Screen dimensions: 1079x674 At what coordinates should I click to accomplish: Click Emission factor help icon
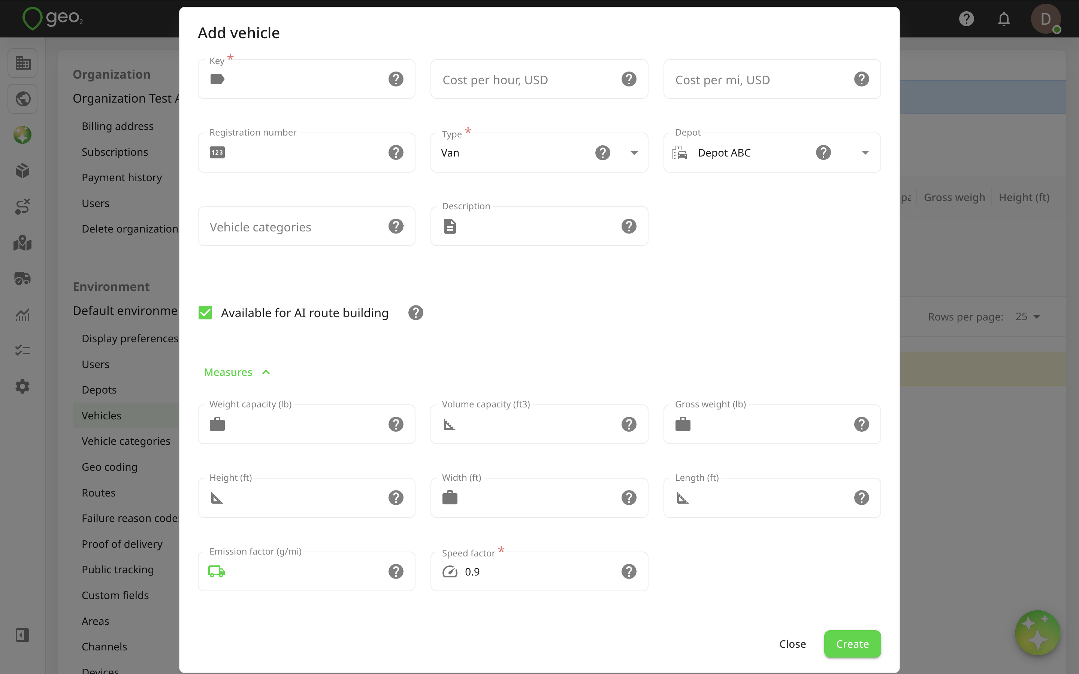coord(396,571)
